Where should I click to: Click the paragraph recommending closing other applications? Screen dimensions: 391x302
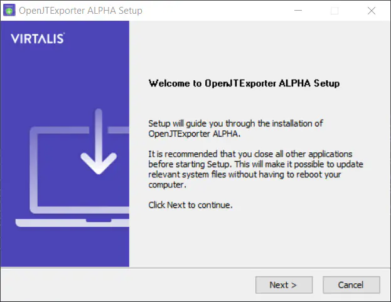coord(255,169)
